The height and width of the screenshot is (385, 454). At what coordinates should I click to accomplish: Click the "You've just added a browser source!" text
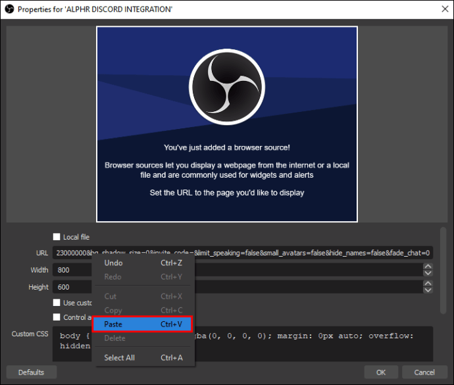[x=227, y=147]
